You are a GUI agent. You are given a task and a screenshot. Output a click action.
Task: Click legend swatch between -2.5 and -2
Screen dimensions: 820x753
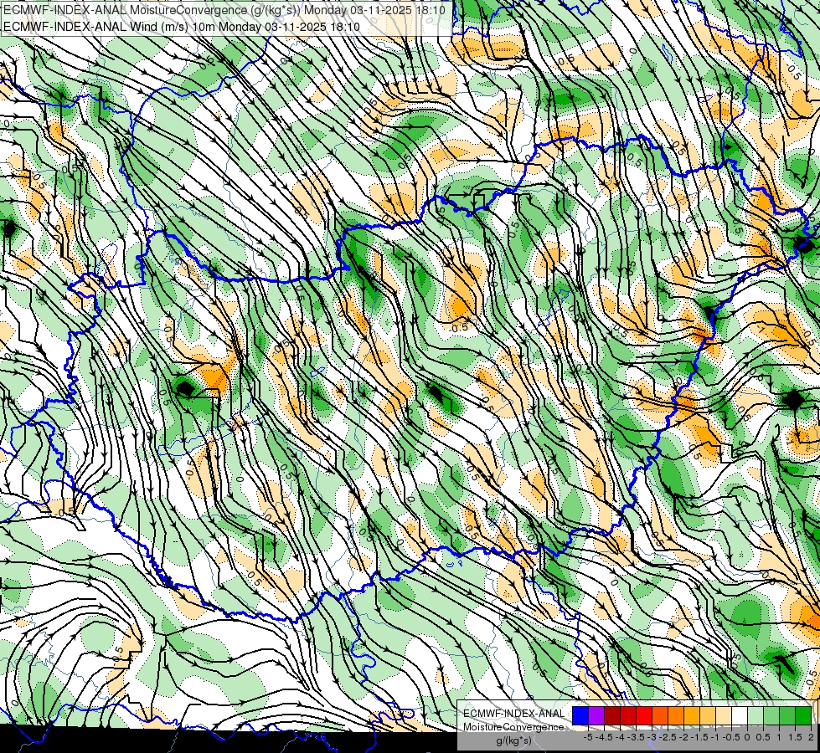point(676,715)
